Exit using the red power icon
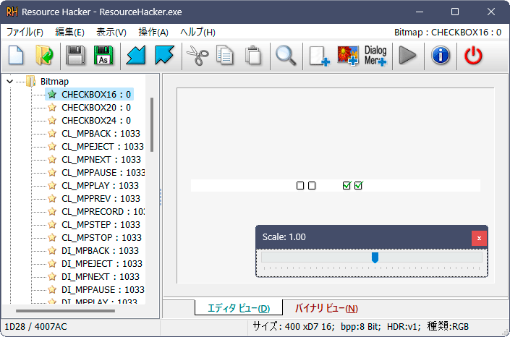This screenshot has width=510, height=337. (x=473, y=55)
